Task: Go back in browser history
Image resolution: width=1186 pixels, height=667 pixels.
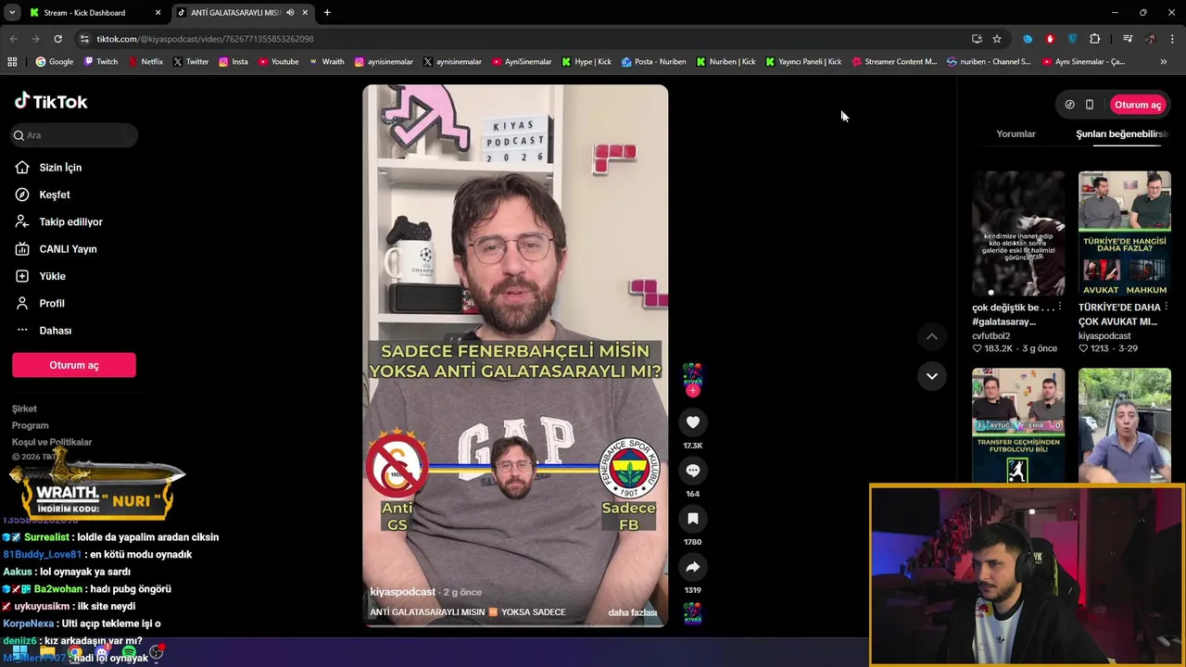Action: 13,39
